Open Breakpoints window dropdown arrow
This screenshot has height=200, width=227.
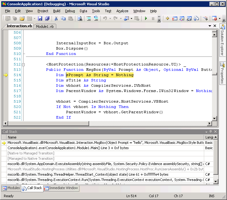[219, 18]
